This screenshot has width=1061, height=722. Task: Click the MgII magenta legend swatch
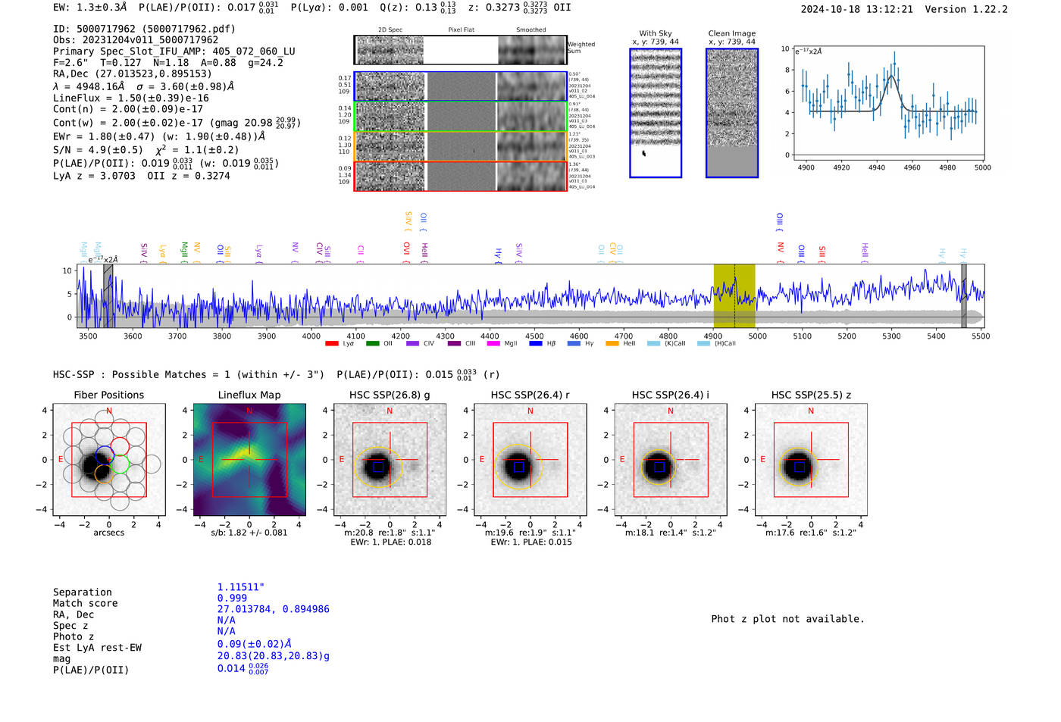[493, 343]
